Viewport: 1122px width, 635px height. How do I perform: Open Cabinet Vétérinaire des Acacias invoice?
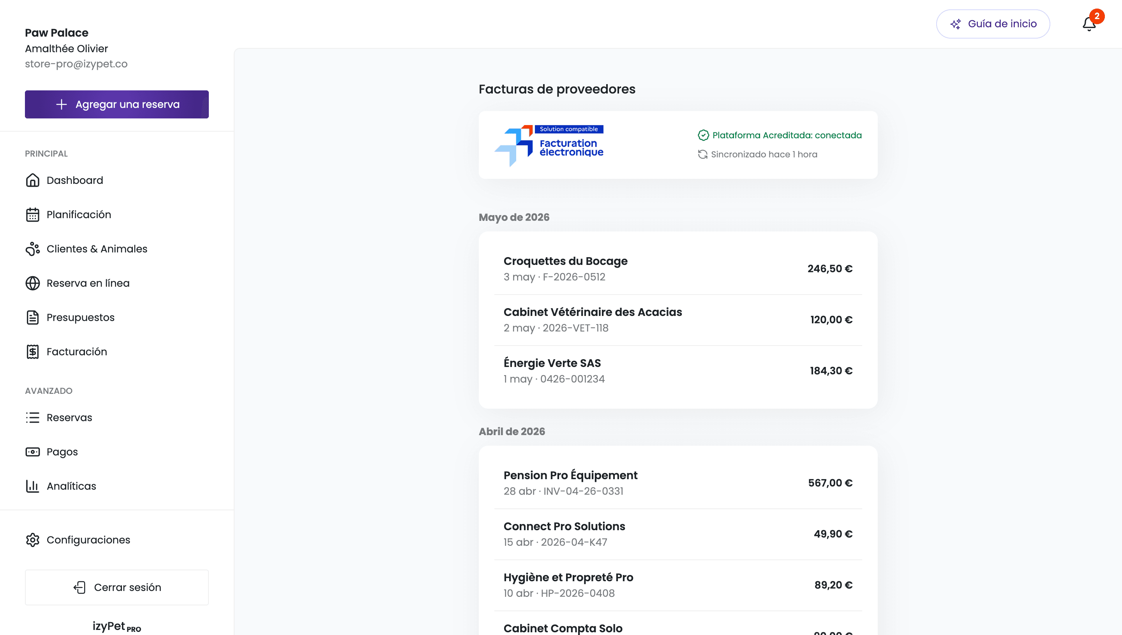pos(678,320)
